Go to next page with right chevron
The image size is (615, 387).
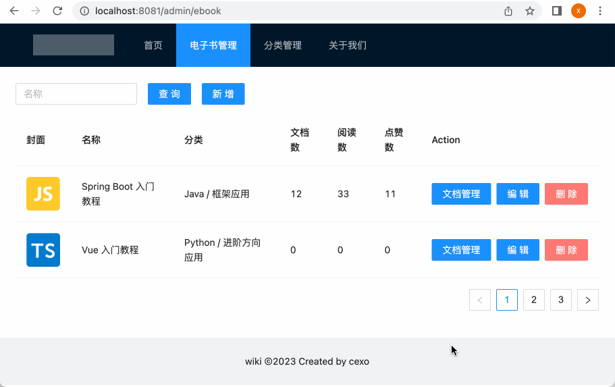(588, 300)
